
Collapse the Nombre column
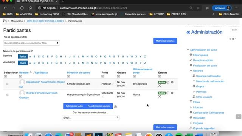point(20,76)
